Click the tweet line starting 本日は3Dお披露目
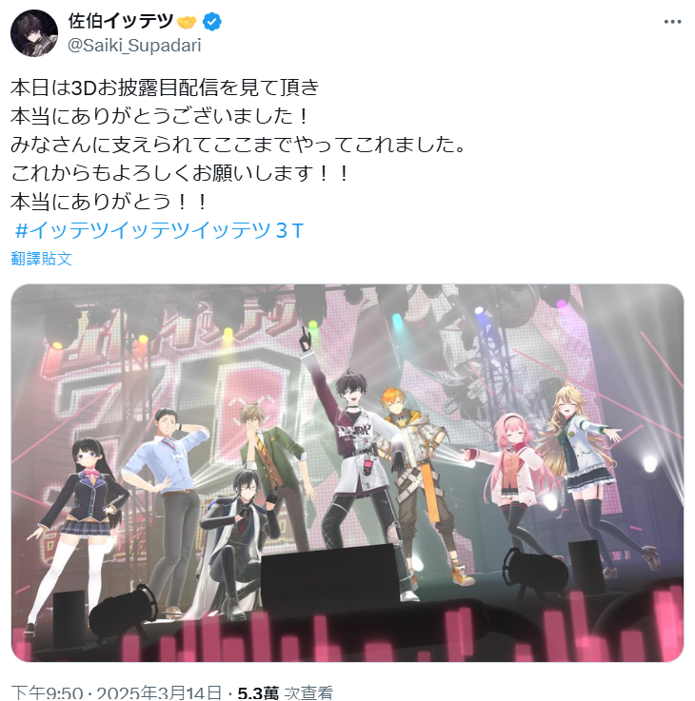Screen dimensions: 695x701 pyautogui.click(x=165, y=88)
